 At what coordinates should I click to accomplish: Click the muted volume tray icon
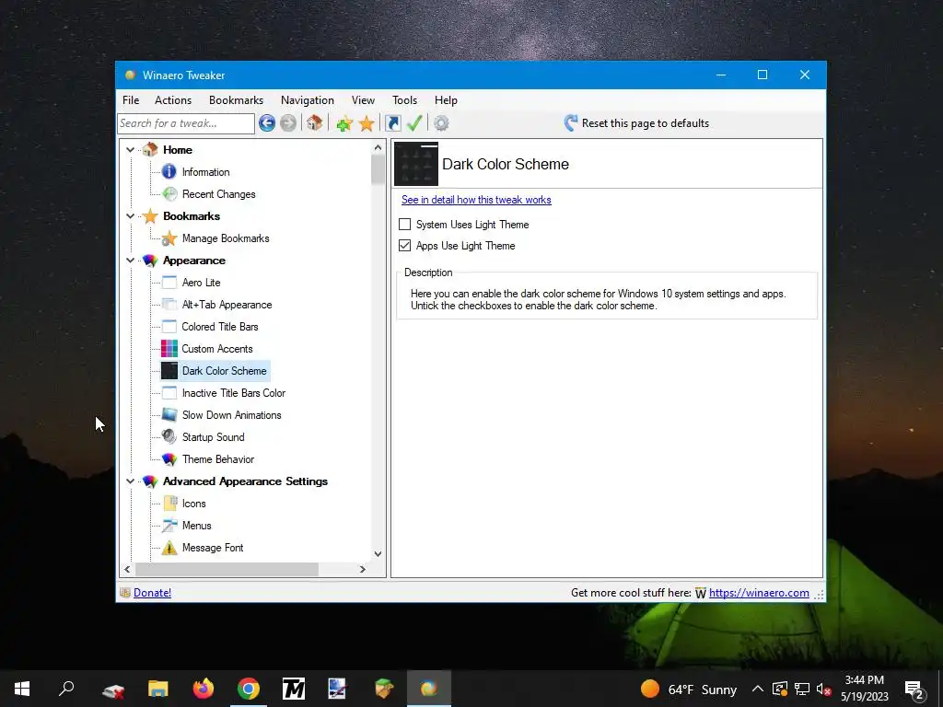823,689
